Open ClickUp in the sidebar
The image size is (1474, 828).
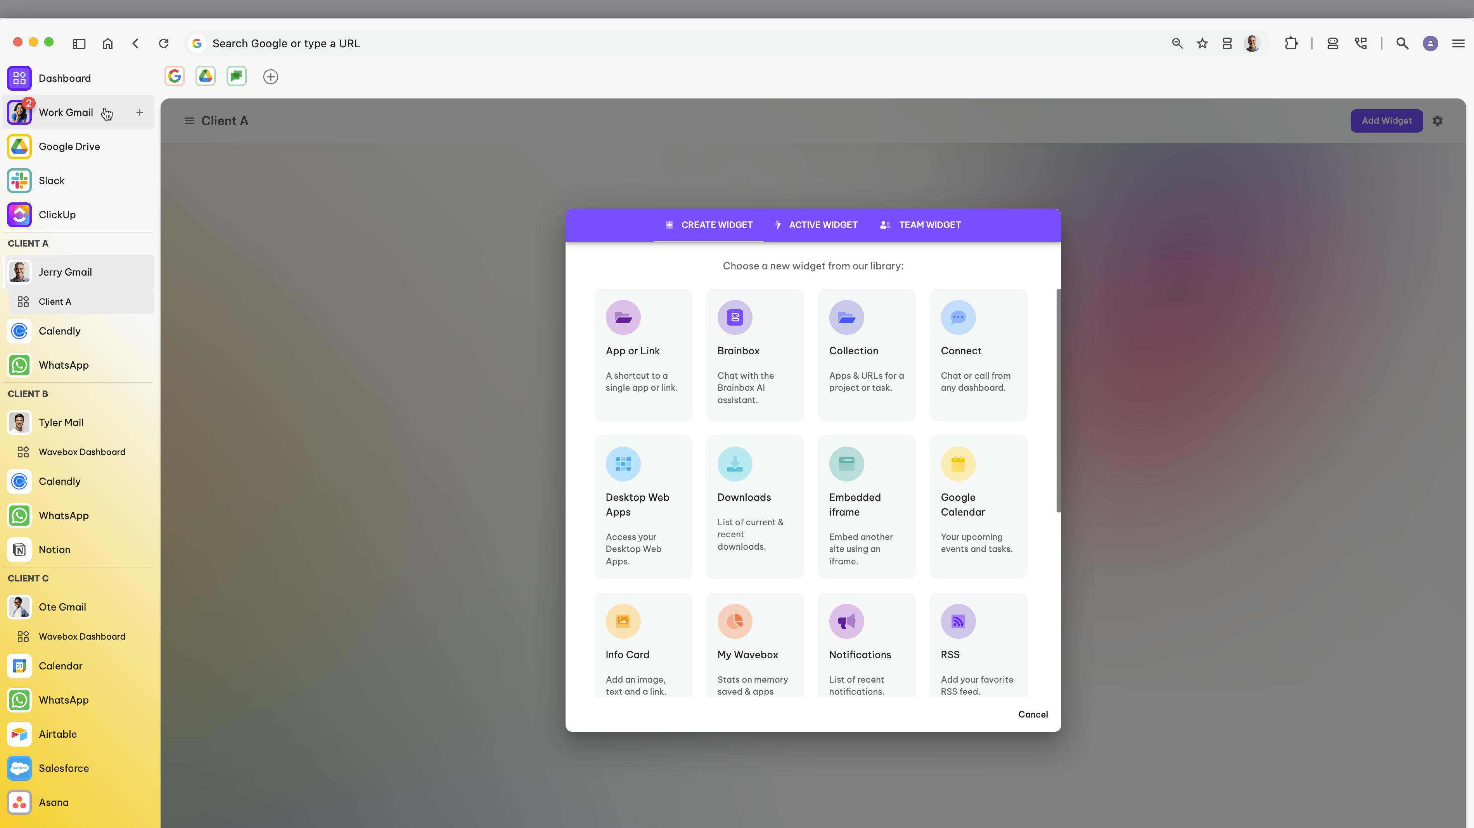[x=78, y=214]
